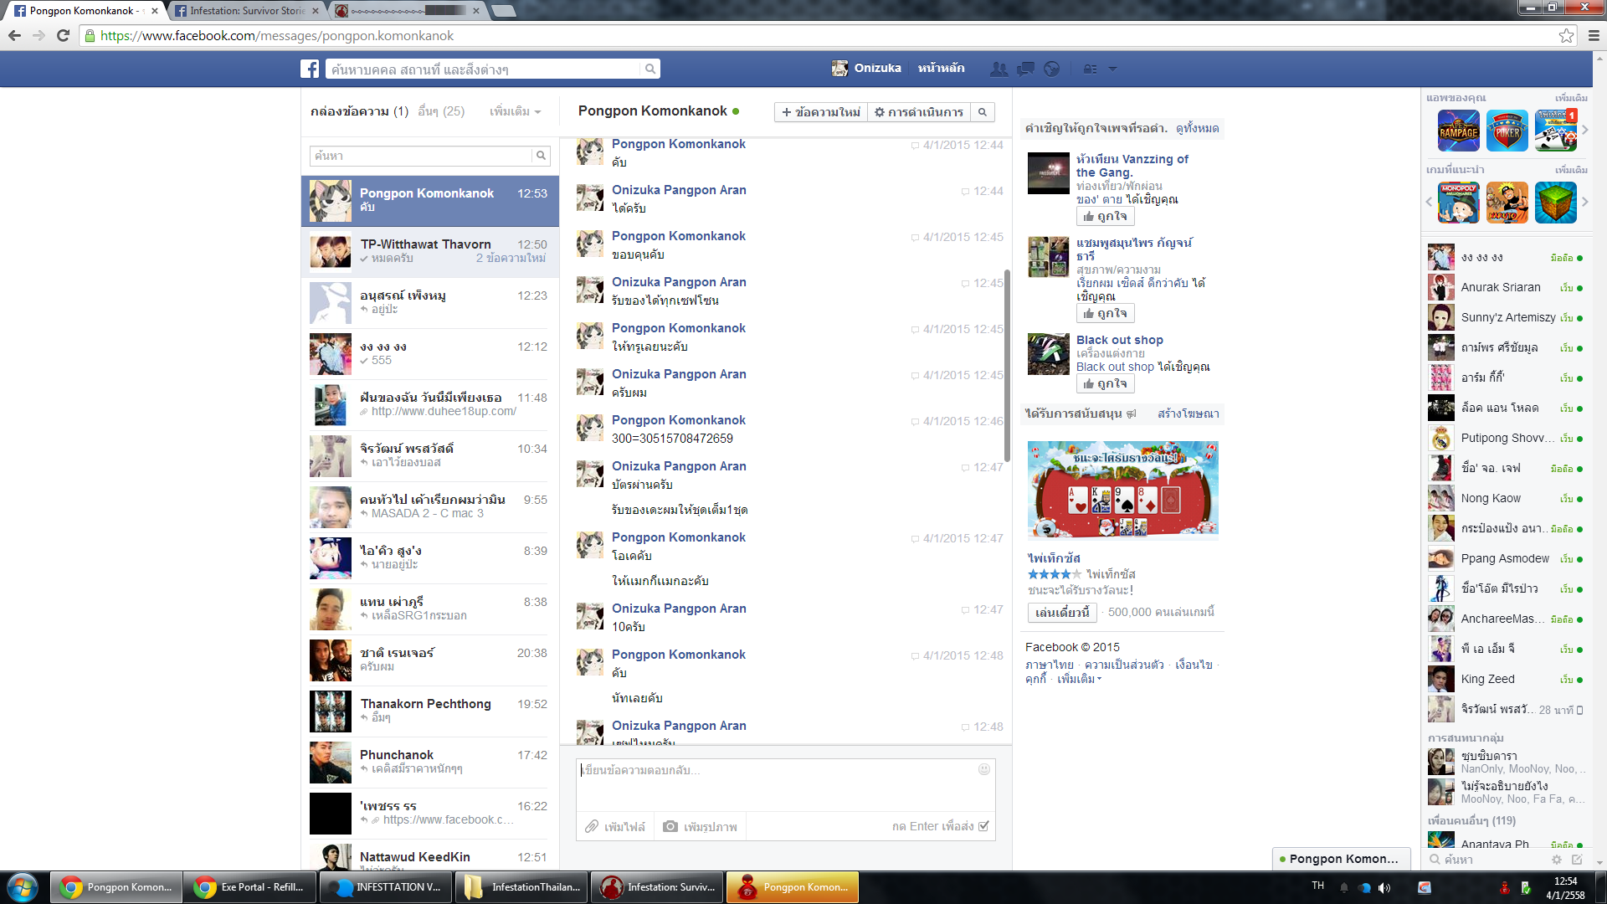
Task: Expand the account menu arrow in header
Action: click(x=1112, y=69)
